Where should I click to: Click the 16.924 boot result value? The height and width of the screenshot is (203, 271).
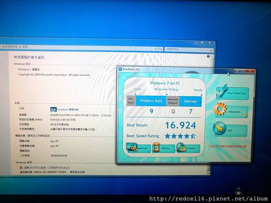click(x=180, y=125)
